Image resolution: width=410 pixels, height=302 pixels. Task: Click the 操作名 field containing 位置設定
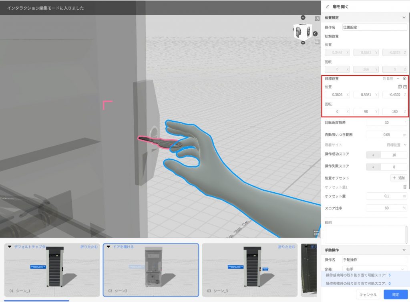point(374,27)
